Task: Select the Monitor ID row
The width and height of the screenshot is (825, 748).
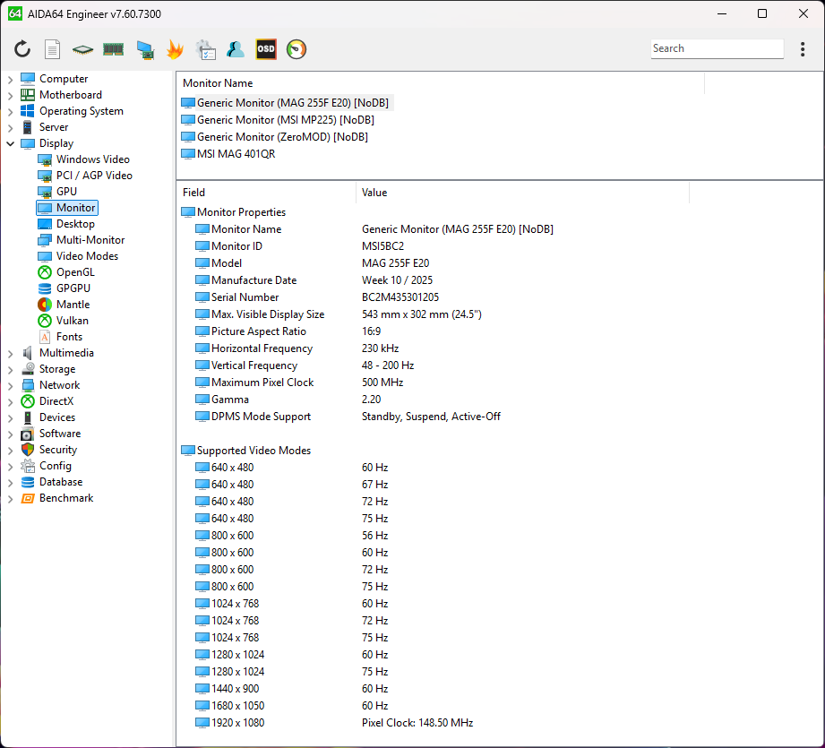Action: click(x=440, y=246)
